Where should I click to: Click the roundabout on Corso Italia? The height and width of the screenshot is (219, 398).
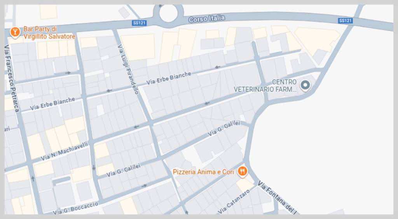169,14
